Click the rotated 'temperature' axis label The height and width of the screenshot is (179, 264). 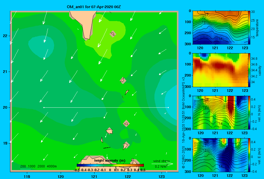tap(257, 28)
